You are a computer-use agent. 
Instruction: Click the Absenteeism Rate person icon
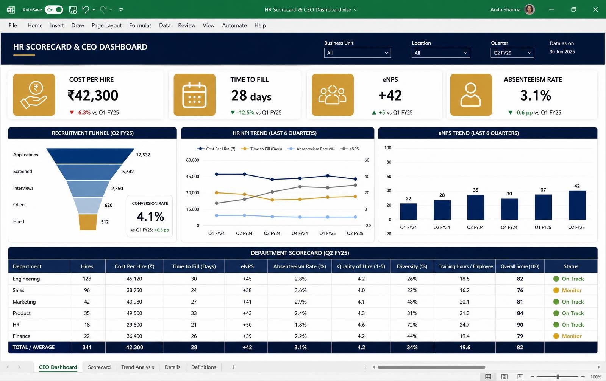pos(471,95)
